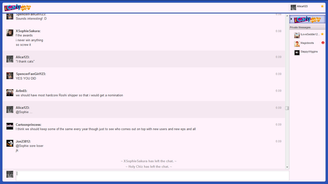Click Jon23812's avatar in chat

[x=10, y=143]
